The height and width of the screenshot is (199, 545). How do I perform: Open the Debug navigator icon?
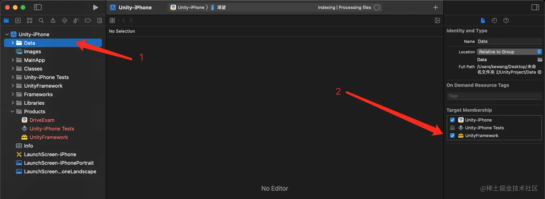[76, 21]
